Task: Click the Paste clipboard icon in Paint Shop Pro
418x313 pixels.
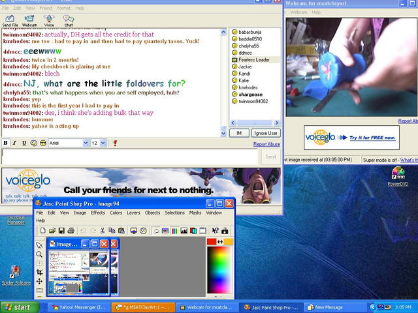Action: [121, 230]
